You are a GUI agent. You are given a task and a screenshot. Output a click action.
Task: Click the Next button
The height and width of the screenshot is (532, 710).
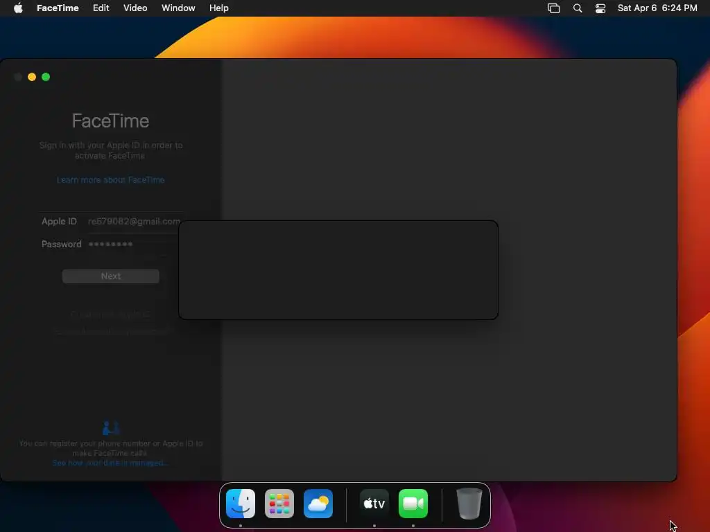[111, 276]
